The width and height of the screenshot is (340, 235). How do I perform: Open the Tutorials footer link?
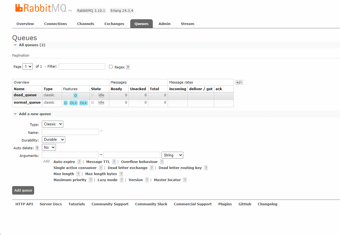tap(77, 204)
